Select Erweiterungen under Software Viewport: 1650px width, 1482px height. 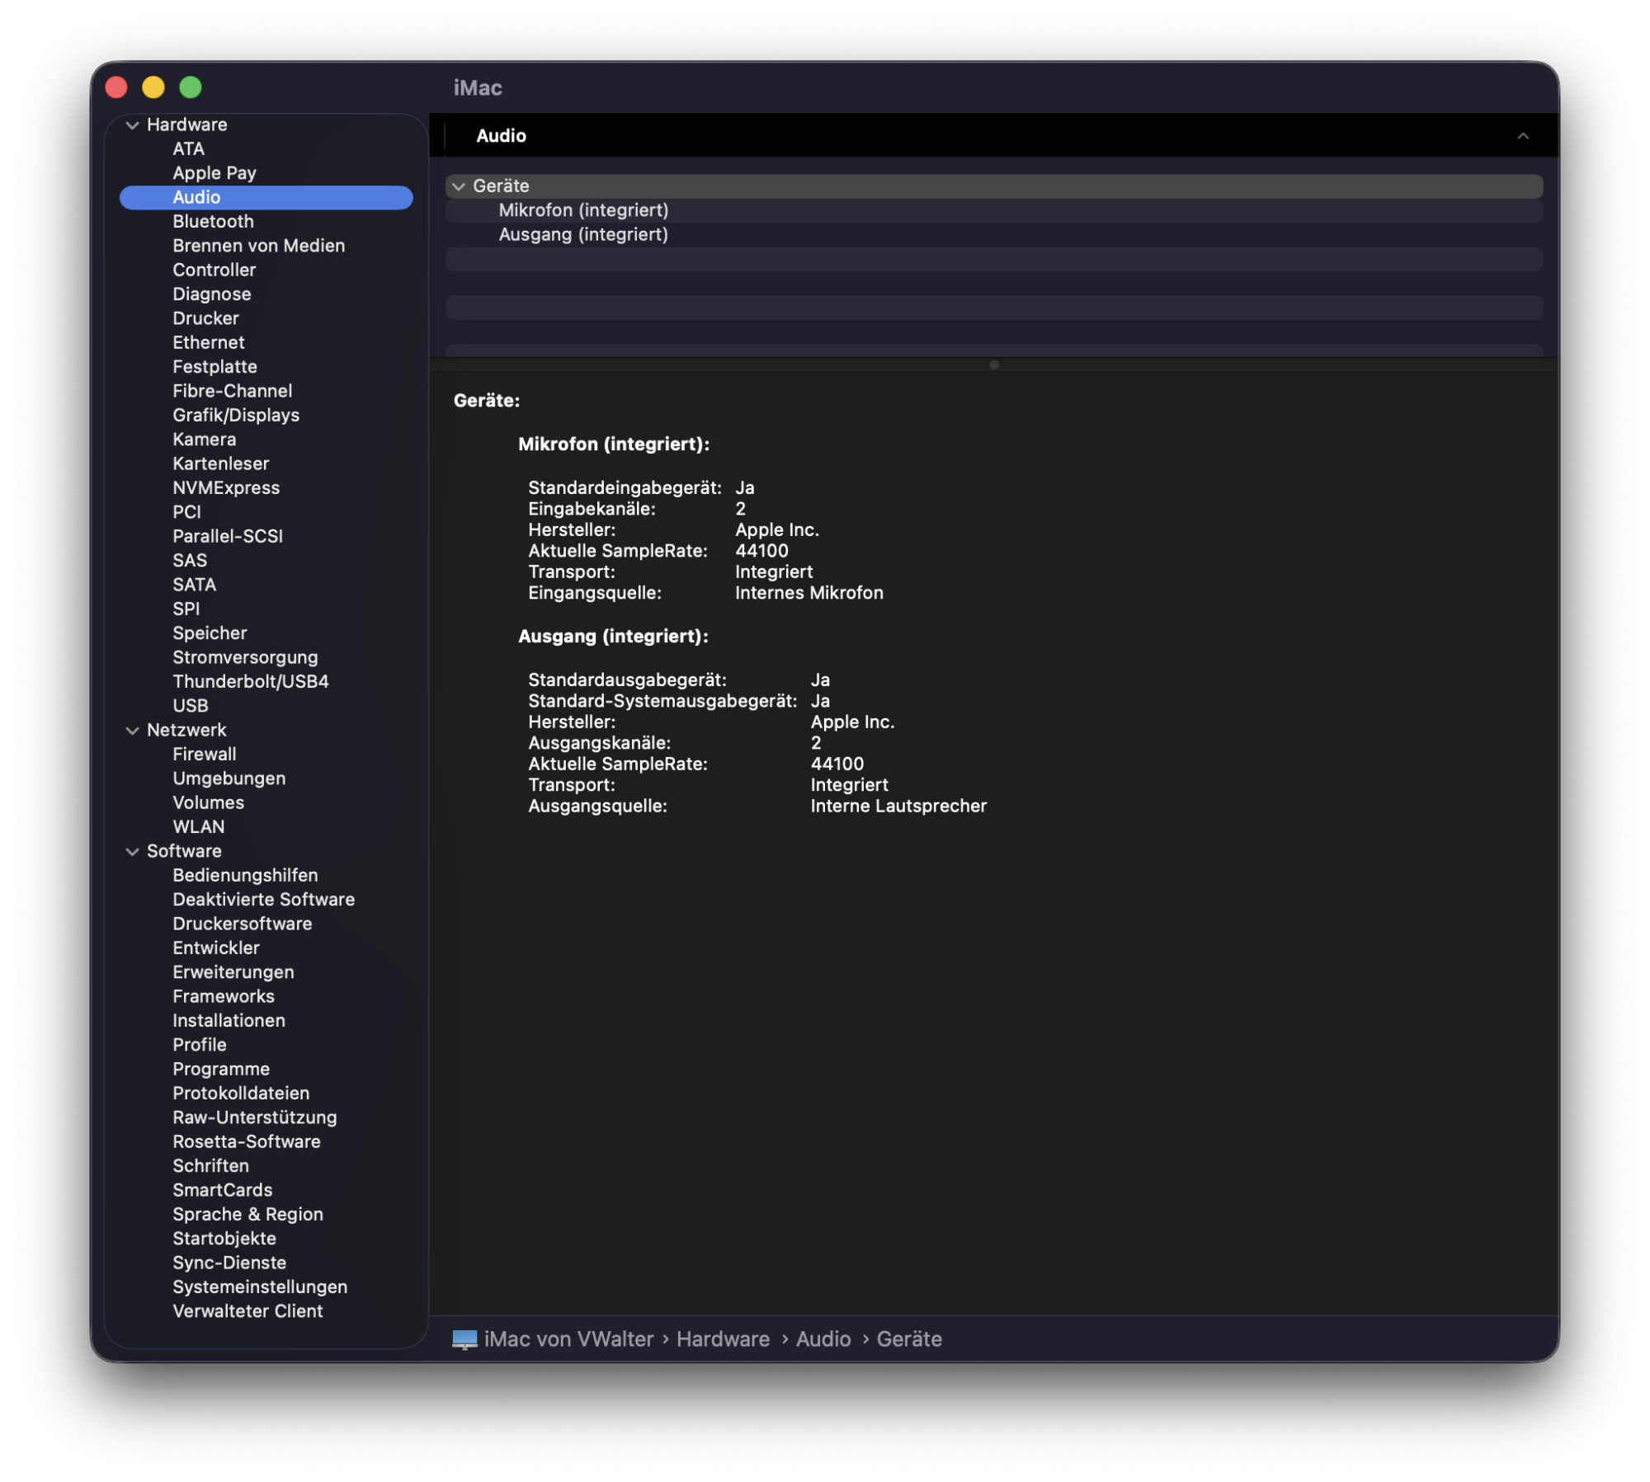tap(233, 972)
